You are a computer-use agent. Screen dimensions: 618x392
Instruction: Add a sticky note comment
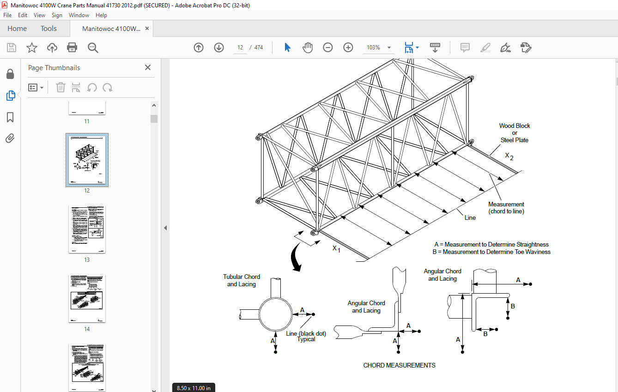465,48
